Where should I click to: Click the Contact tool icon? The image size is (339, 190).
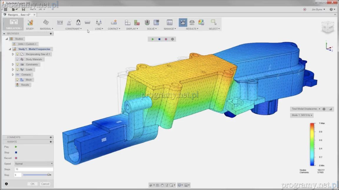point(114,23)
